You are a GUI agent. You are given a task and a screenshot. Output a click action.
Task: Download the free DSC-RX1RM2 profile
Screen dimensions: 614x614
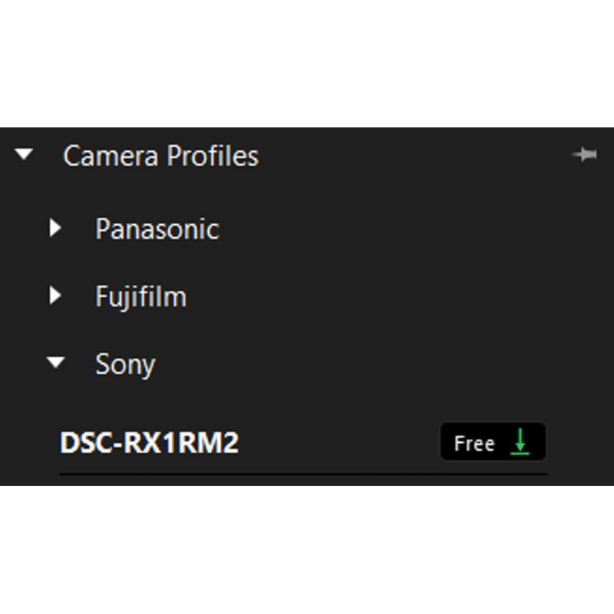(520, 442)
